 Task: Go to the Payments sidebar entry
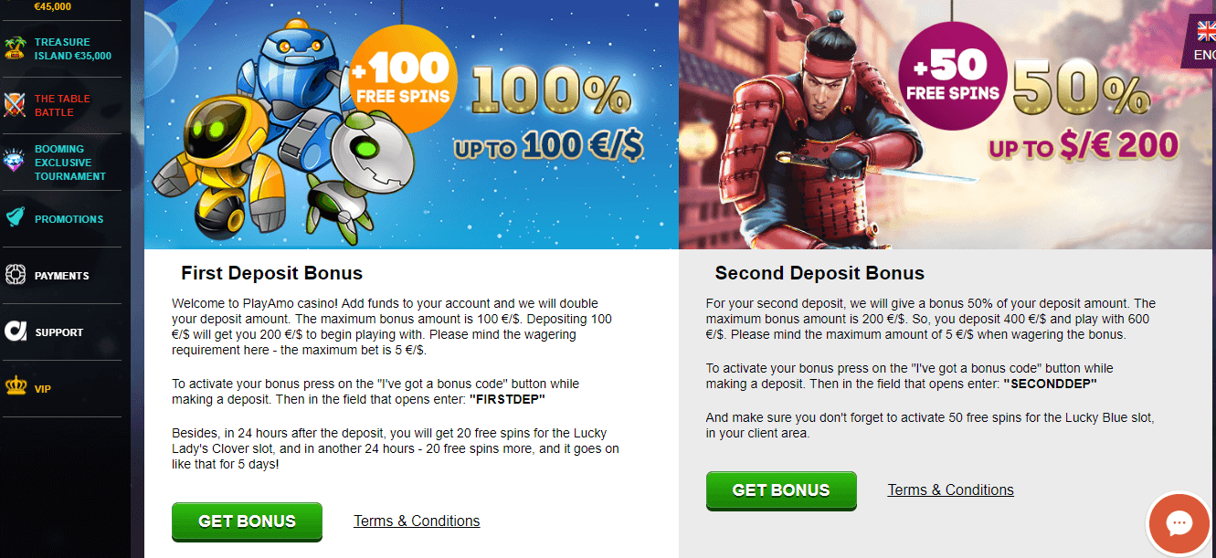point(60,275)
